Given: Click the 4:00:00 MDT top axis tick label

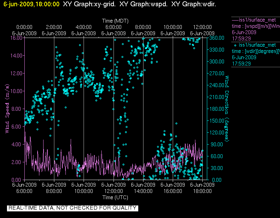Looking at the screenshot, I should (84, 27).
